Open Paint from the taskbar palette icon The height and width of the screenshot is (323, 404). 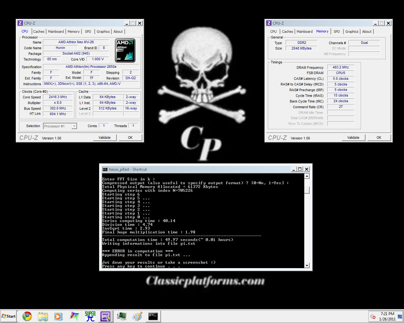pyautogui.click(x=137, y=316)
